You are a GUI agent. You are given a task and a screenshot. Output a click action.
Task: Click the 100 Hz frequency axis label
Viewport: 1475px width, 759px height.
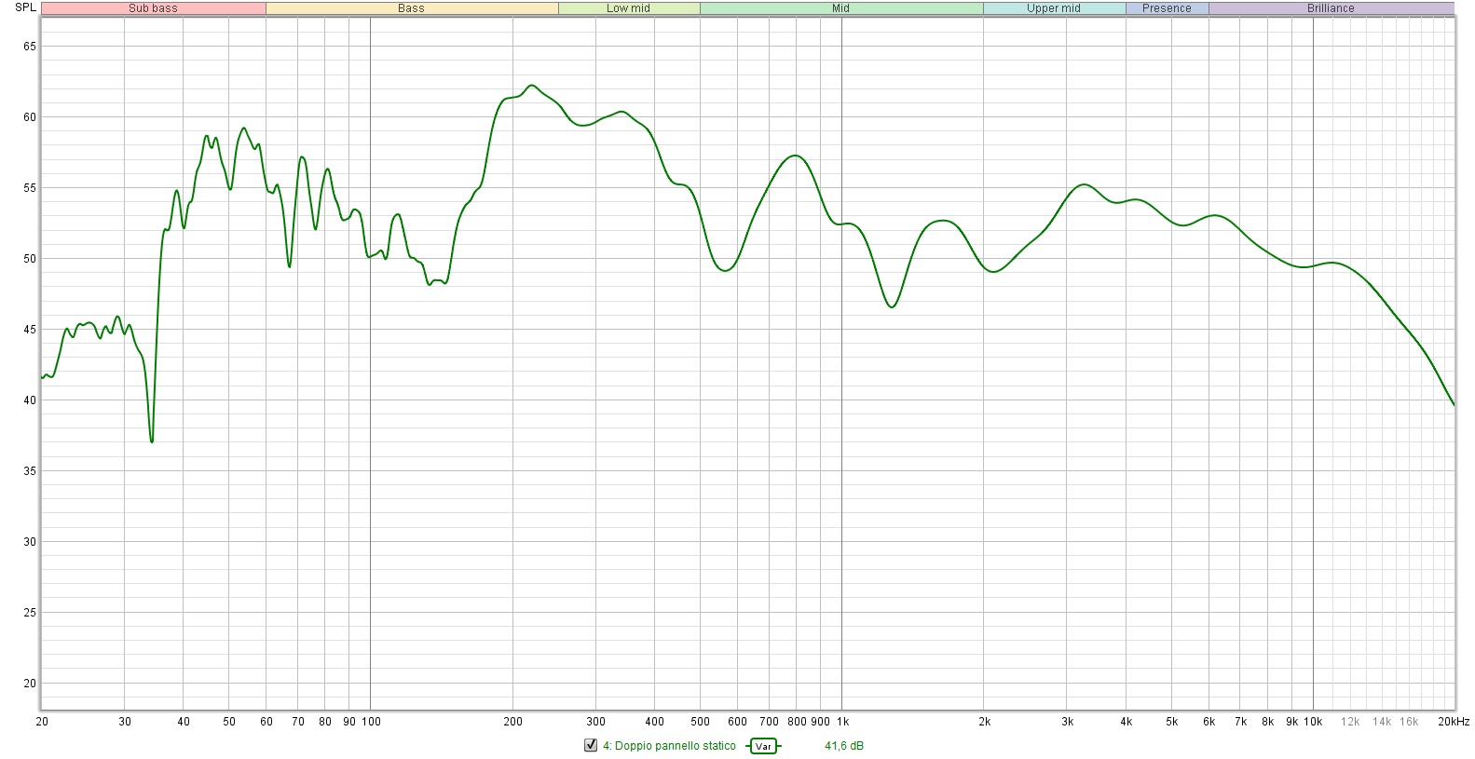click(371, 722)
